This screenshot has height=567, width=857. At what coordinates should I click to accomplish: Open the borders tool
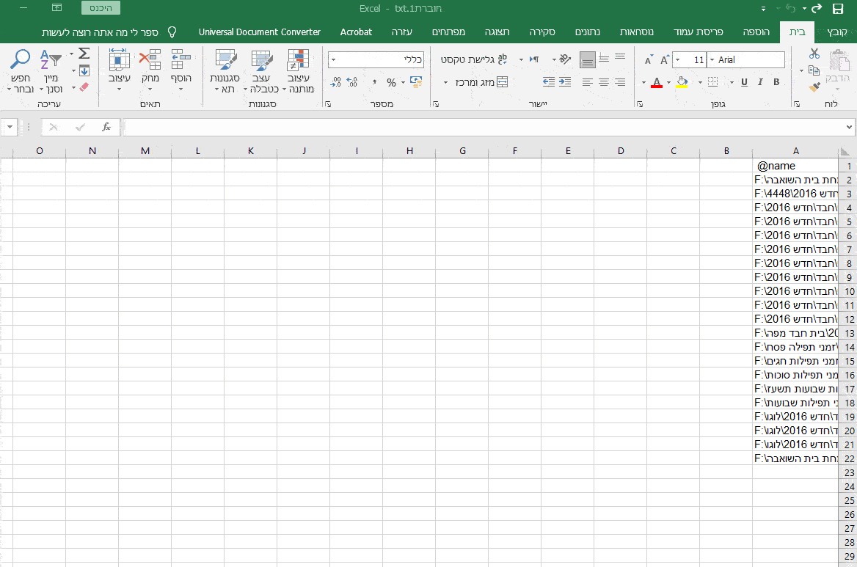[712, 82]
